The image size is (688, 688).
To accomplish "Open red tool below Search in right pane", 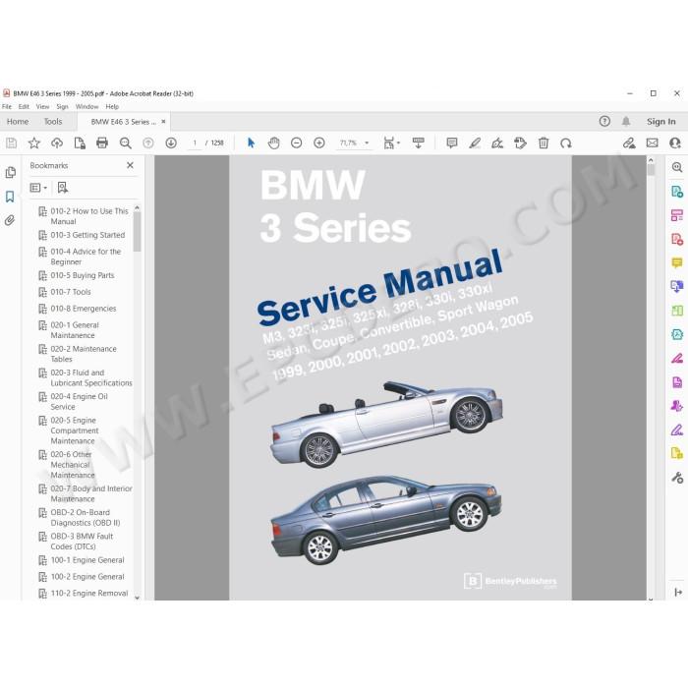I will pyautogui.click(x=677, y=239).
